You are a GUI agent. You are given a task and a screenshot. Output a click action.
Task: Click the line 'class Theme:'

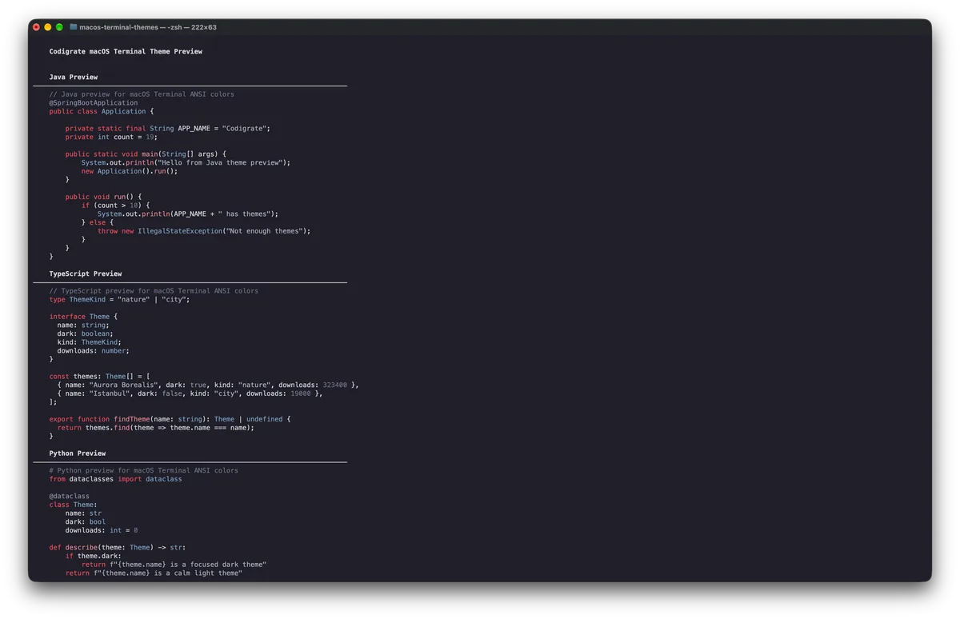click(74, 505)
